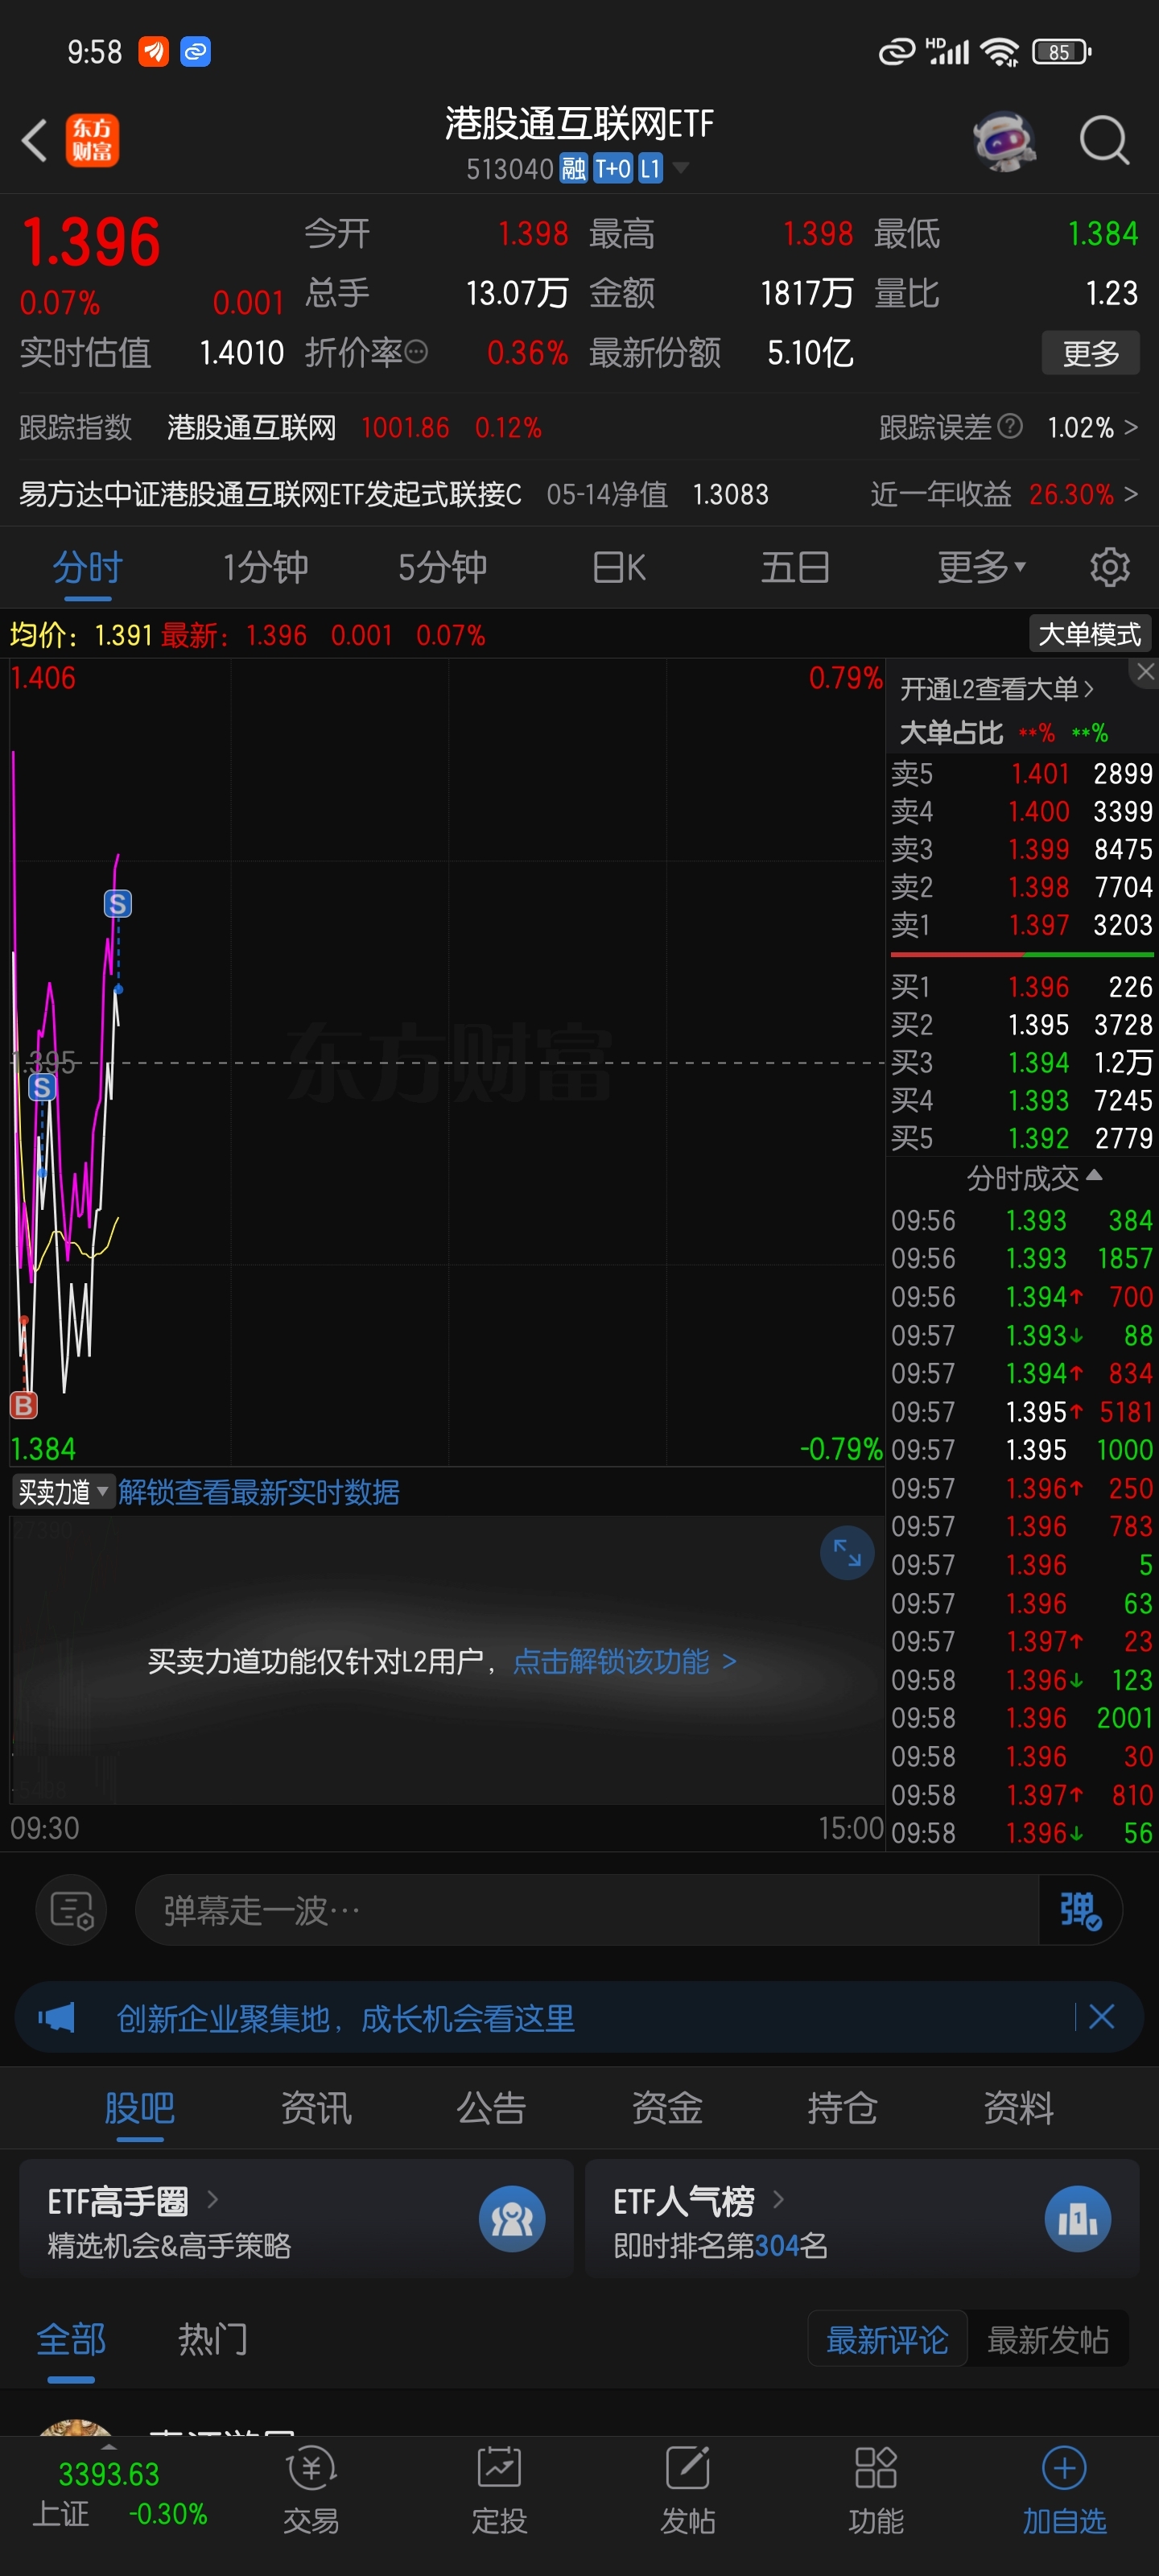Enable 大单模式
Image resolution: width=1159 pixels, height=2576 pixels.
coord(1090,634)
